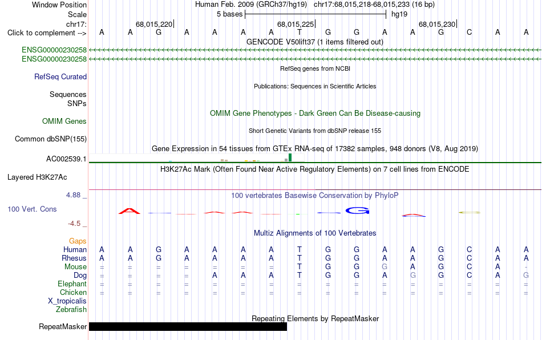Select the Mouse species label

click(x=76, y=267)
